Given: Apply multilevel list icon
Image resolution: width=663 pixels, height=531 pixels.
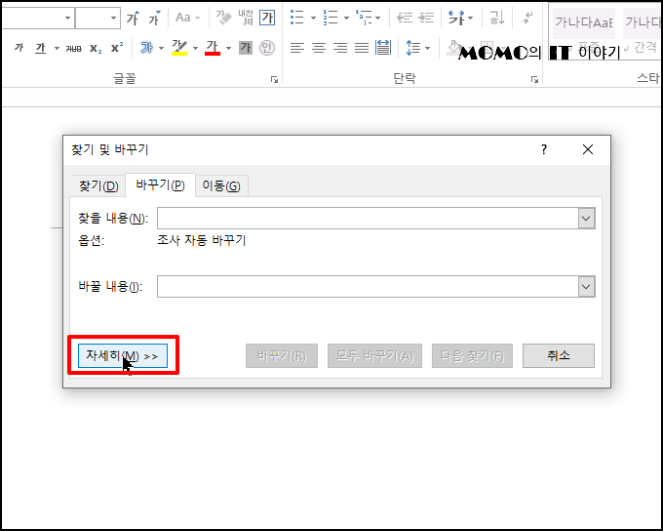Looking at the screenshot, I should coord(364,18).
